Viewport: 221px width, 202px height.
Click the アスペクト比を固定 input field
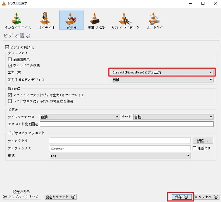click(127, 124)
